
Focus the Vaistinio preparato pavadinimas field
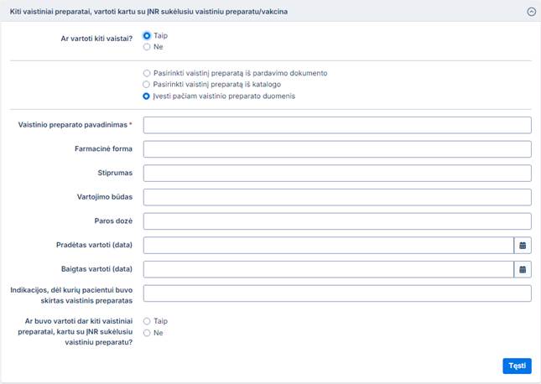(337, 125)
